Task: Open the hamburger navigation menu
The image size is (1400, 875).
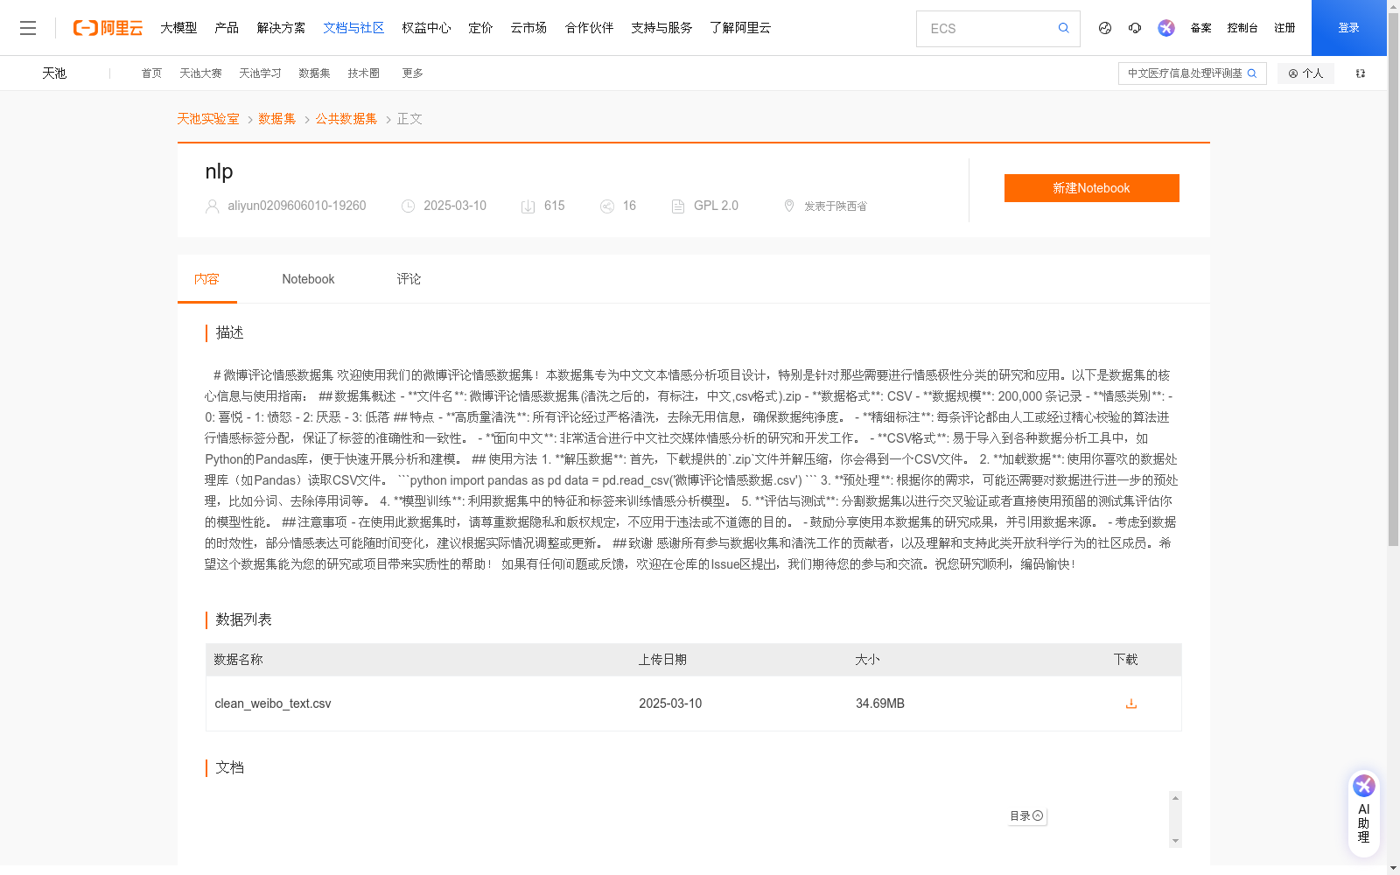Action: [28, 27]
